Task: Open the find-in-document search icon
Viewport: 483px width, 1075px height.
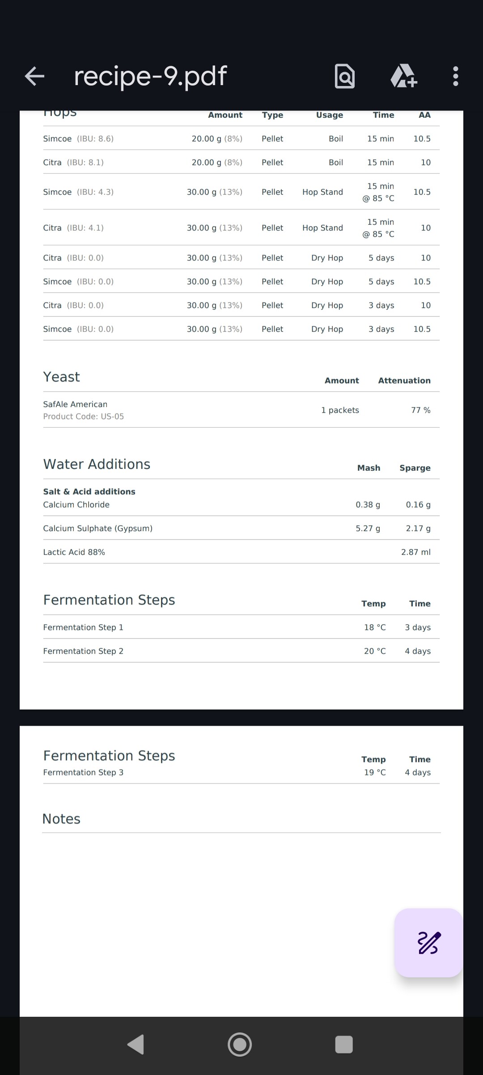Action: click(345, 76)
